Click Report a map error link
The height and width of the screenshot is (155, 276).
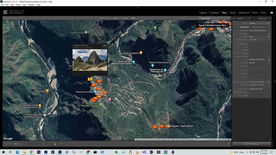point(224,139)
